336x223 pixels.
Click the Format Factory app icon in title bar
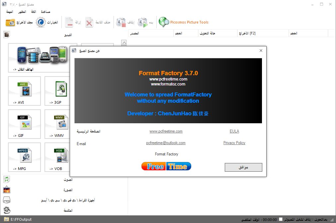click(4, 4)
